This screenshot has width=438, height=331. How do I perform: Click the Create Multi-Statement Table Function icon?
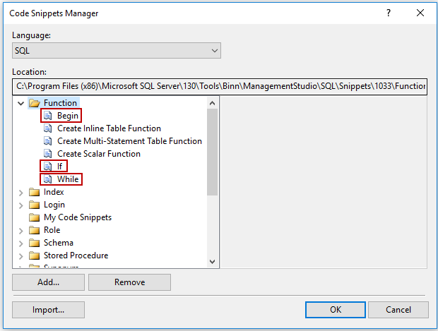coord(48,141)
